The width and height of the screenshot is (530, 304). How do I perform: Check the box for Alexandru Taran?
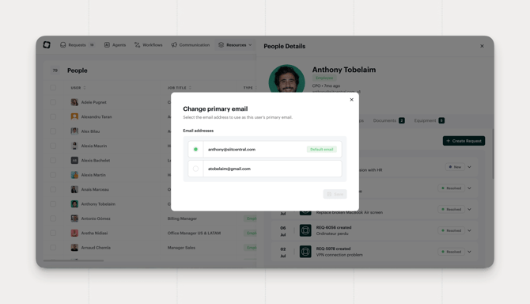[x=53, y=116]
